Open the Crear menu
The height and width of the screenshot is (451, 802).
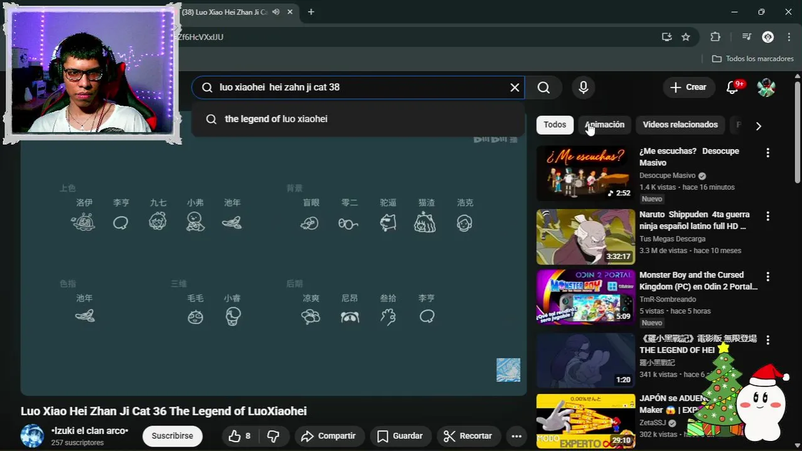point(688,88)
